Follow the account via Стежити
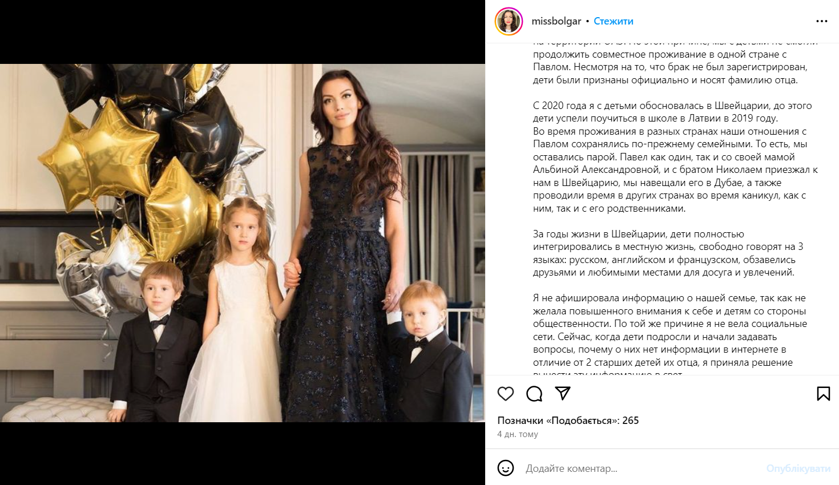The width and height of the screenshot is (839, 485). coord(614,21)
